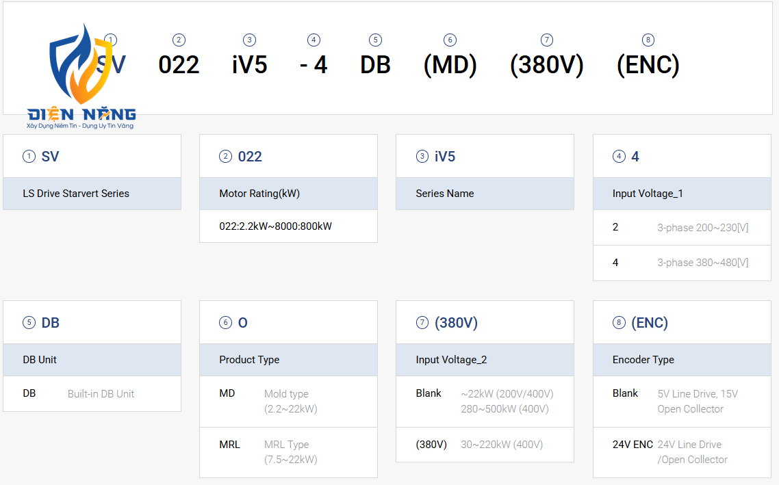
Task: Click the large "(380V)" in the model code banner
Action: (x=546, y=66)
